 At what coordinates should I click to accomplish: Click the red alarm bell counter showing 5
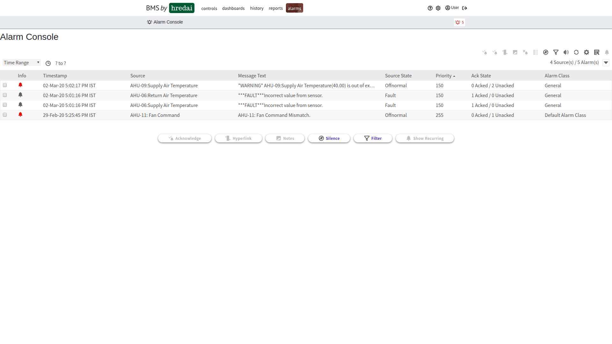tap(459, 22)
